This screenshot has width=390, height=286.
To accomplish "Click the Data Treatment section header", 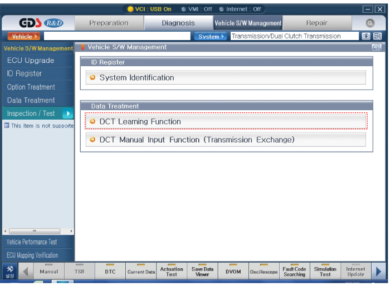I will (227, 106).
